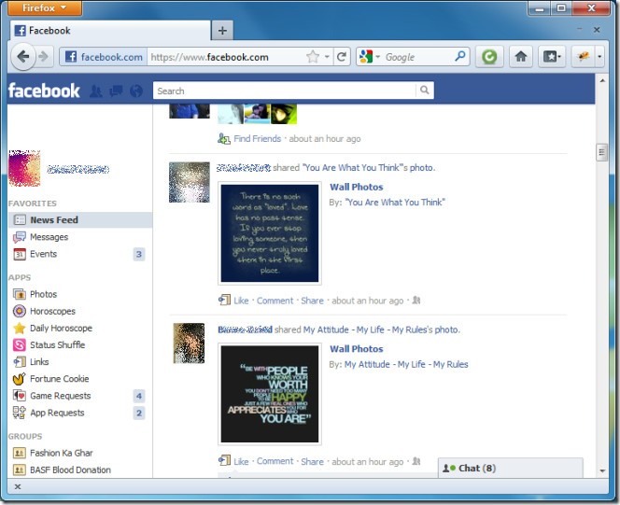The image size is (620, 505).
Task: Click the Events count badge 3
Action: (x=139, y=254)
